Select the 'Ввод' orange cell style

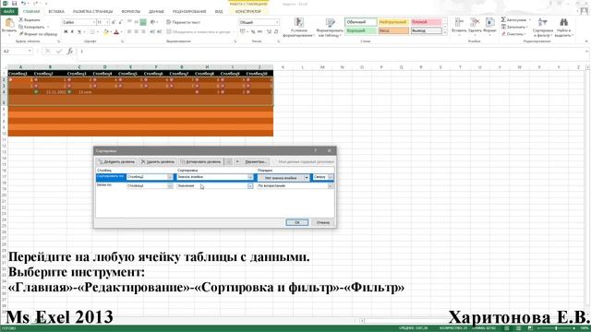tap(393, 30)
